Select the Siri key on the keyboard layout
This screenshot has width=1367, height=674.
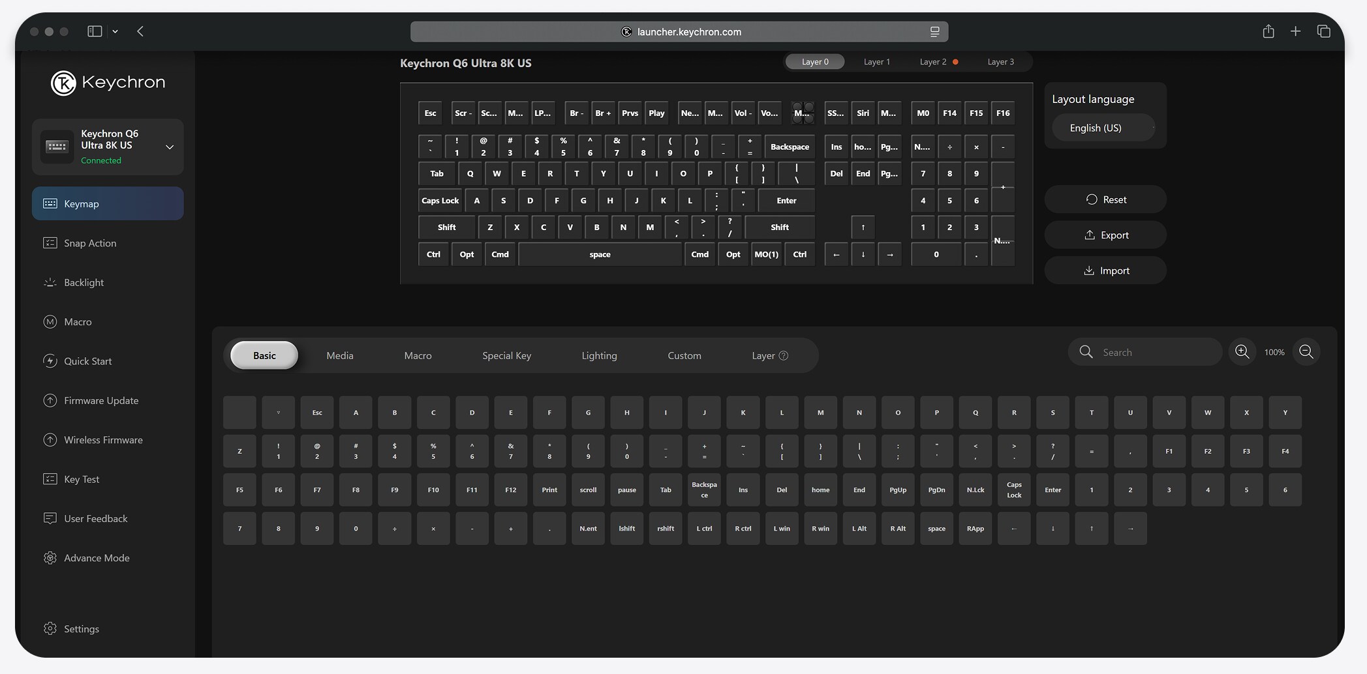click(x=863, y=113)
